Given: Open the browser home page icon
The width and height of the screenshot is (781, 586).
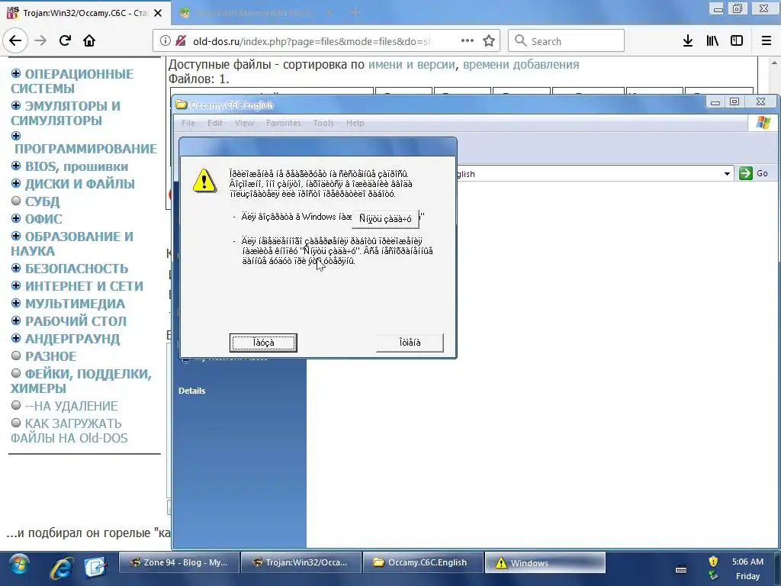Looking at the screenshot, I should [89, 40].
